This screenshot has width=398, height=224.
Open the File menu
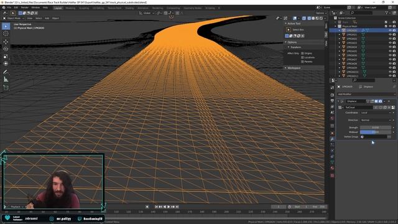[9, 7]
